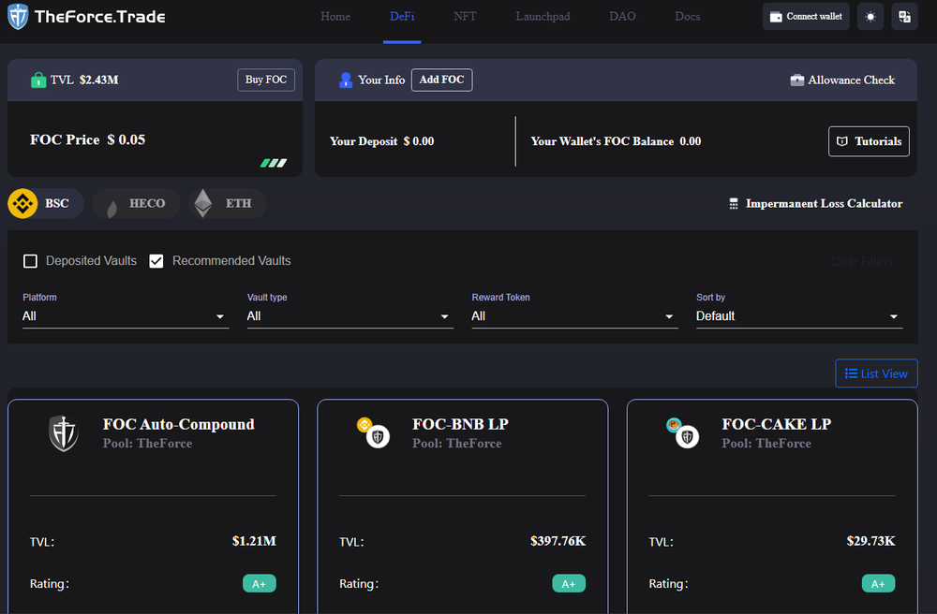937x614 pixels.
Task: Click the $29.73K TVL value
Action: tap(870, 541)
